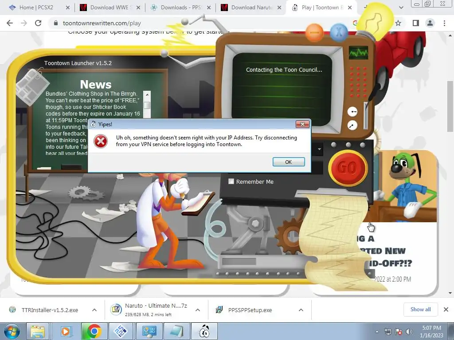Click the TV green waveform monitor
The image size is (454, 340).
click(358, 53)
